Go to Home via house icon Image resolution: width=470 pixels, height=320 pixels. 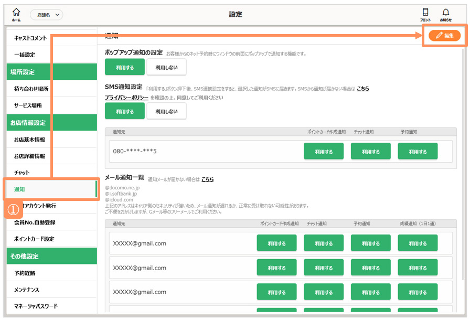click(16, 14)
